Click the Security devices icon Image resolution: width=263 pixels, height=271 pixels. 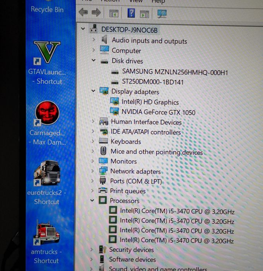(x=102, y=249)
